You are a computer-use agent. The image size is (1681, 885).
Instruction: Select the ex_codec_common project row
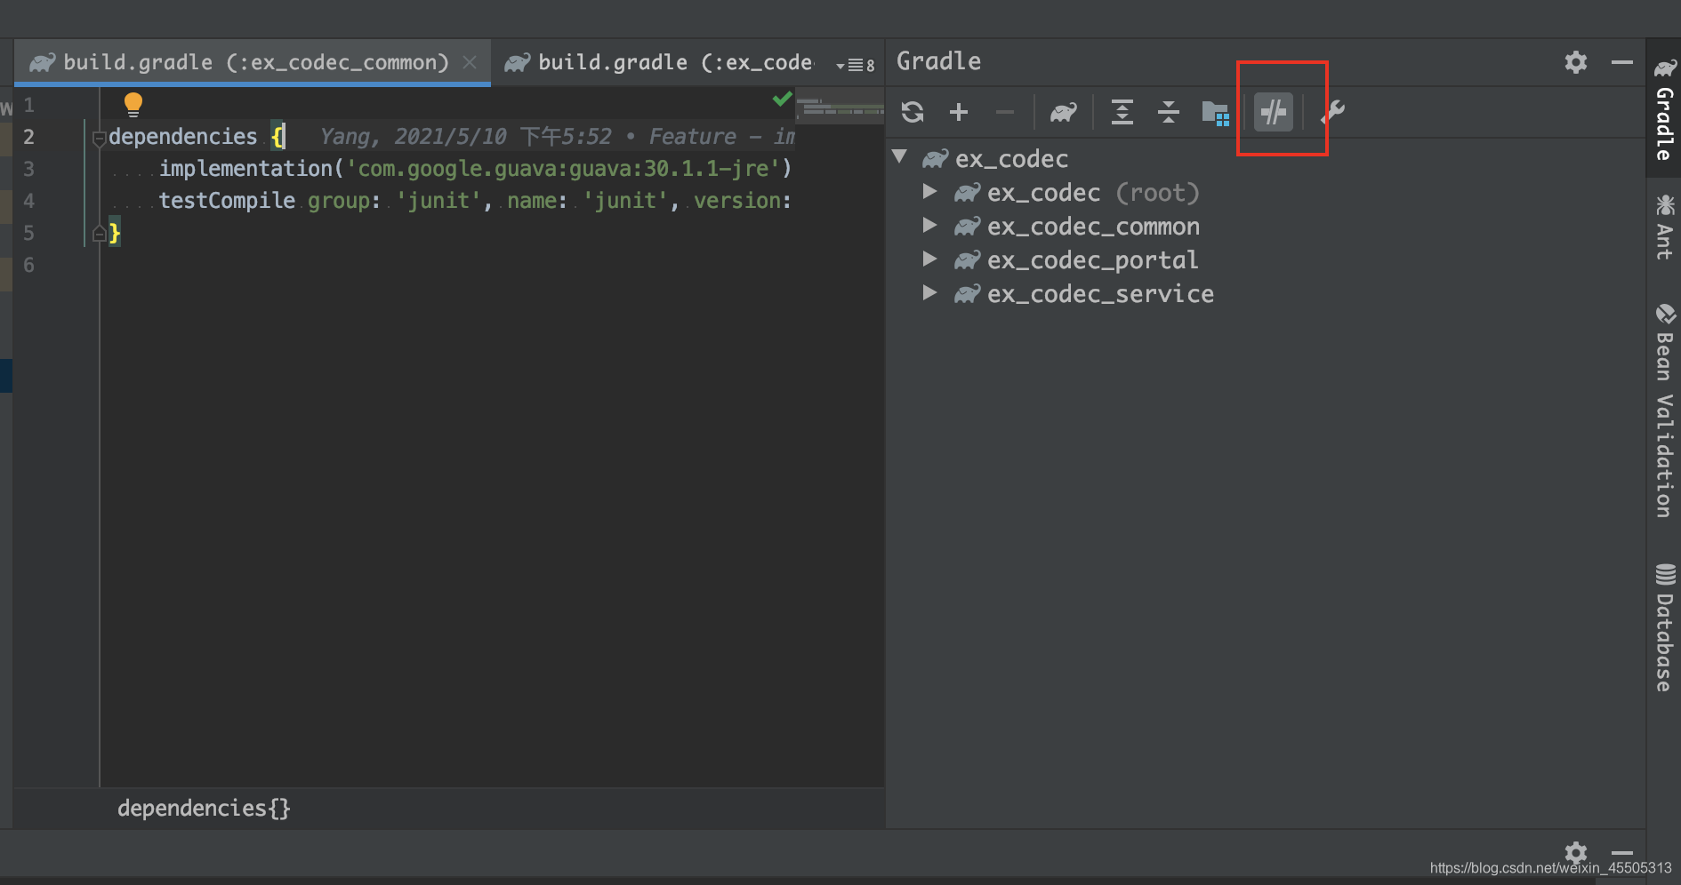pyautogui.click(x=1265, y=227)
